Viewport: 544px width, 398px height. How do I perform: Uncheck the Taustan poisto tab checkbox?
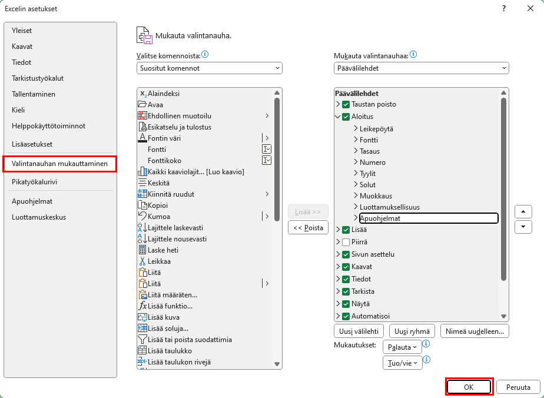point(346,104)
